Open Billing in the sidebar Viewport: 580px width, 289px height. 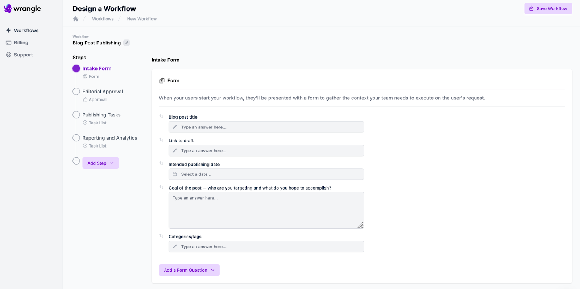coord(21,43)
